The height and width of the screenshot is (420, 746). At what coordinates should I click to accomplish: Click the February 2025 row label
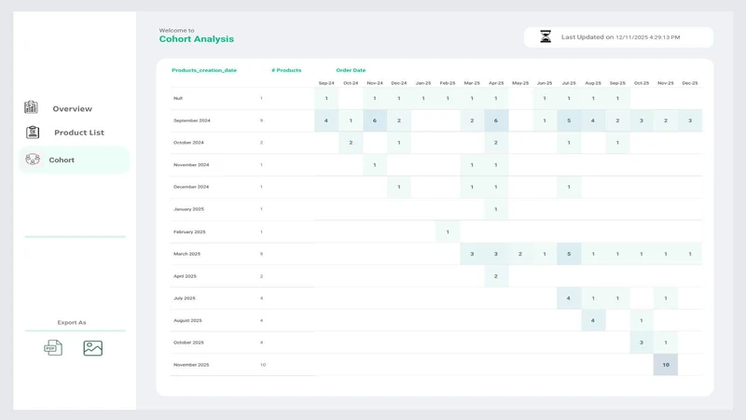[189, 231]
